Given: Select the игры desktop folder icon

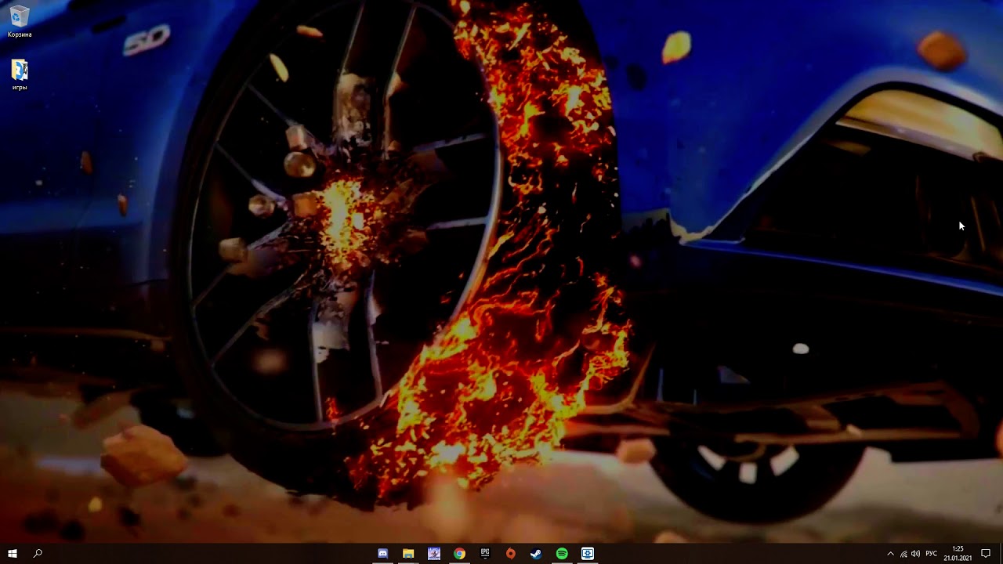Looking at the screenshot, I should [x=20, y=75].
